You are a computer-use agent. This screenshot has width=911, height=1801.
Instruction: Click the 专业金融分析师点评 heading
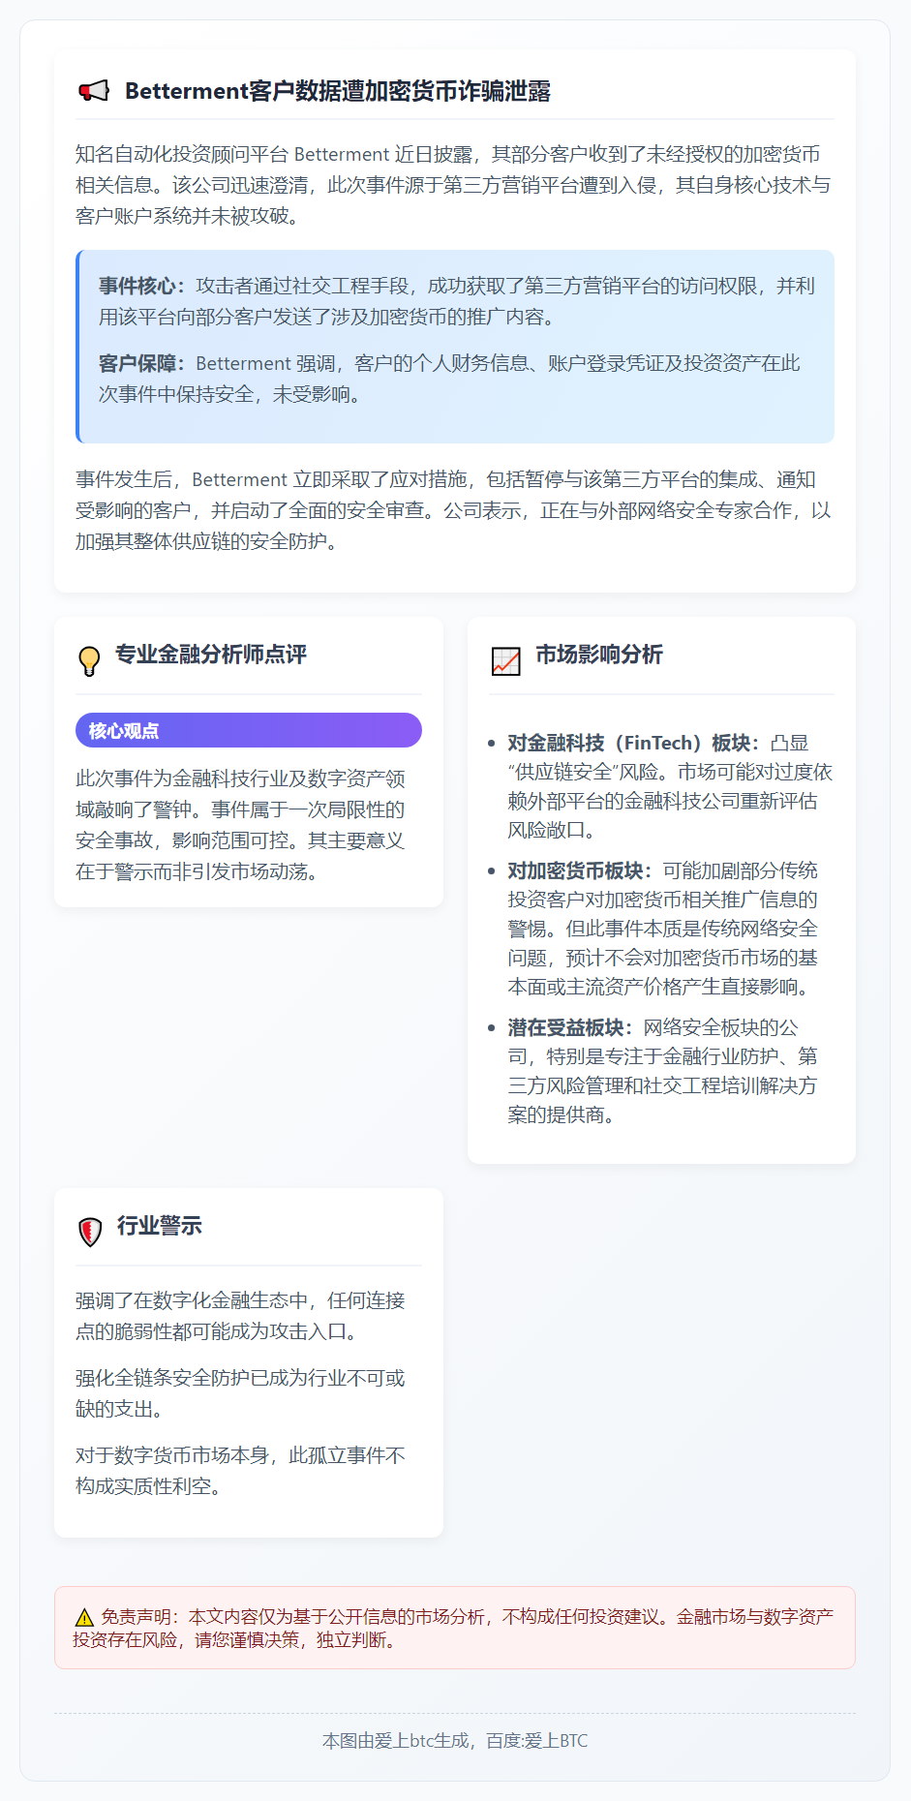coord(211,655)
